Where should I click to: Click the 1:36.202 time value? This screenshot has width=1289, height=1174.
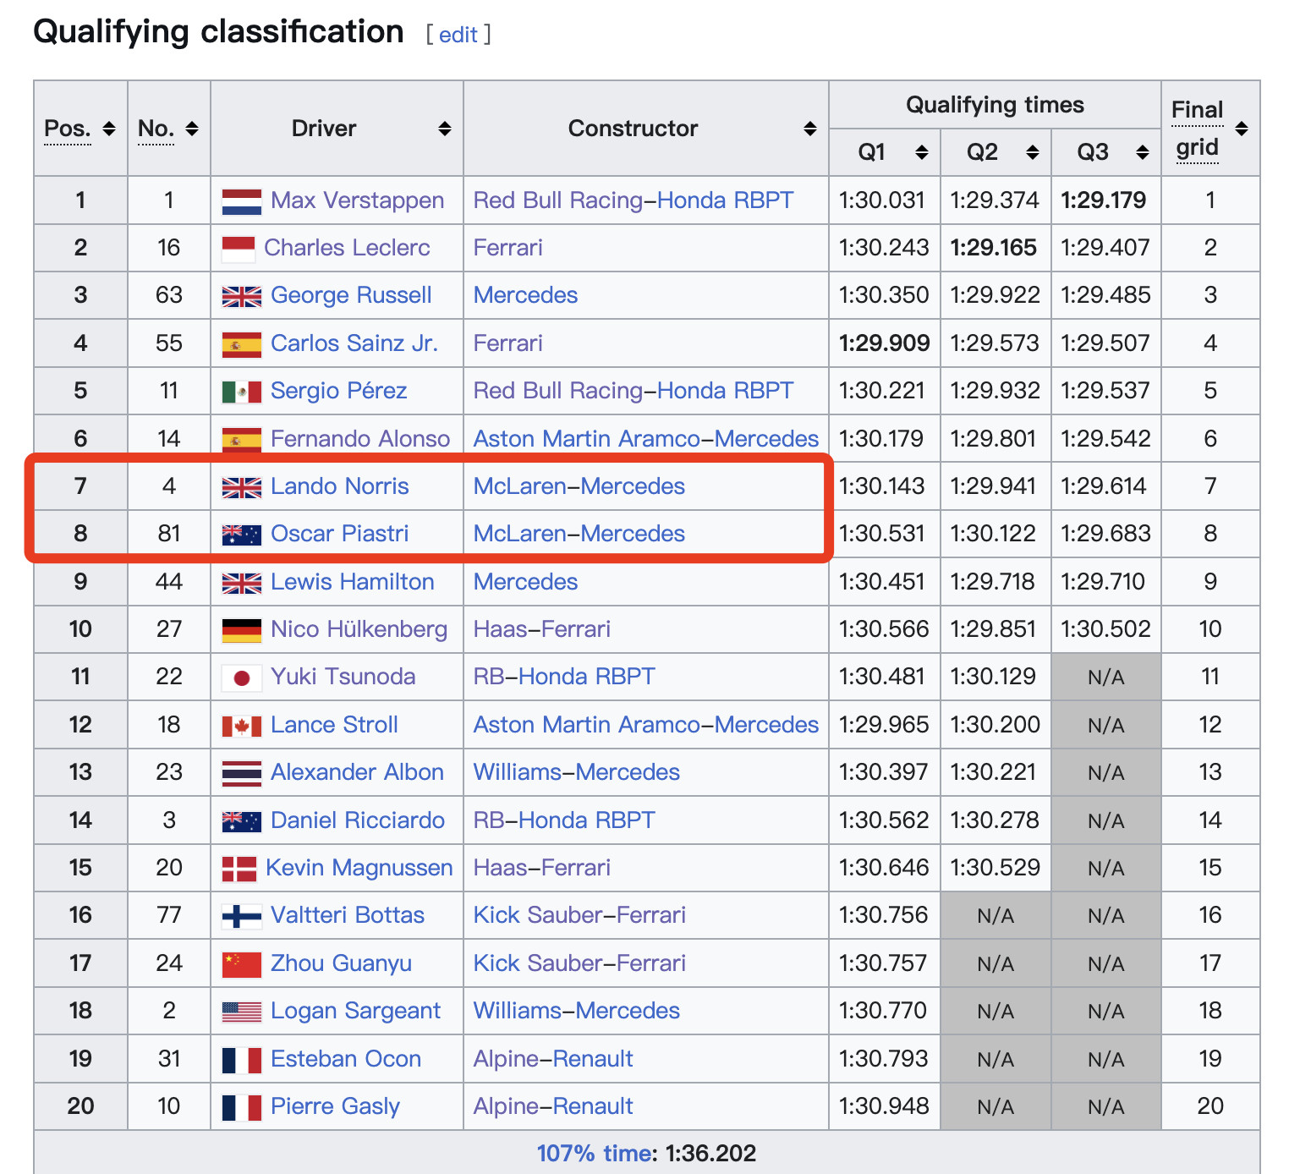[x=710, y=1153]
